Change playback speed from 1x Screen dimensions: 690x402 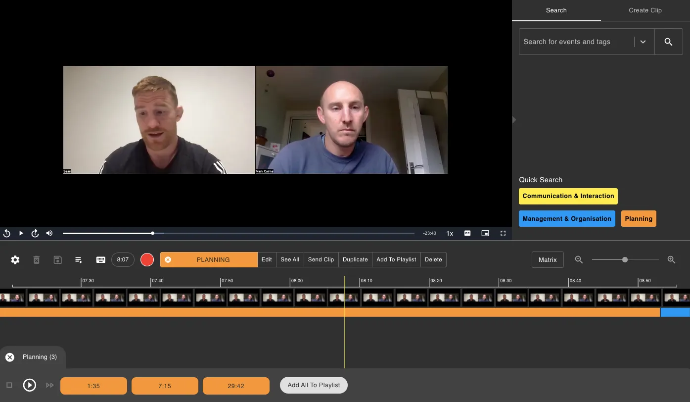[450, 233]
